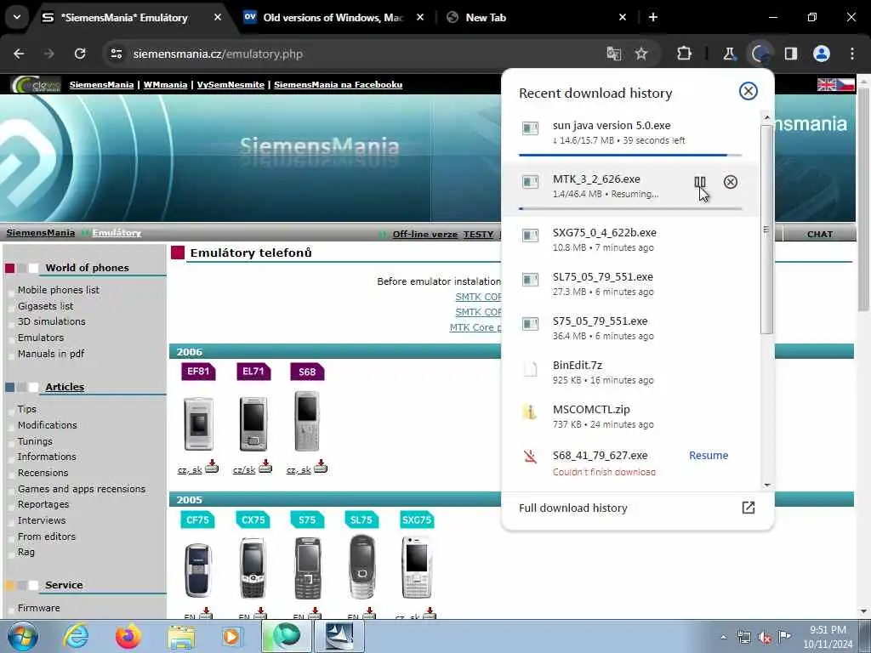This screenshot has height=653, width=871.
Task: Reload the current page
Action: click(80, 54)
